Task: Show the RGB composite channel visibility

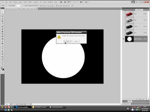Action: click(124, 14)
